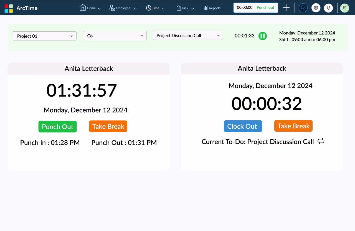Viewport: 355px width, 231px height.
Task: Open the Employee menu
Action: [x=123, y=8]
